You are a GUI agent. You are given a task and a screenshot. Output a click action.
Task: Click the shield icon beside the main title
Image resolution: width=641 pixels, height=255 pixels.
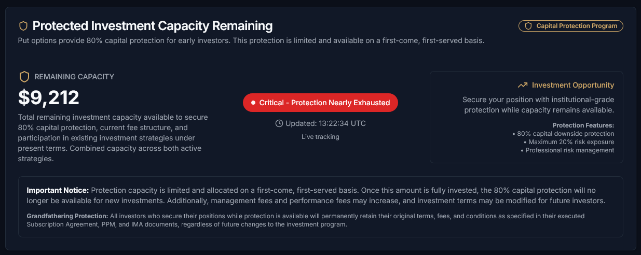click(23, 26)
